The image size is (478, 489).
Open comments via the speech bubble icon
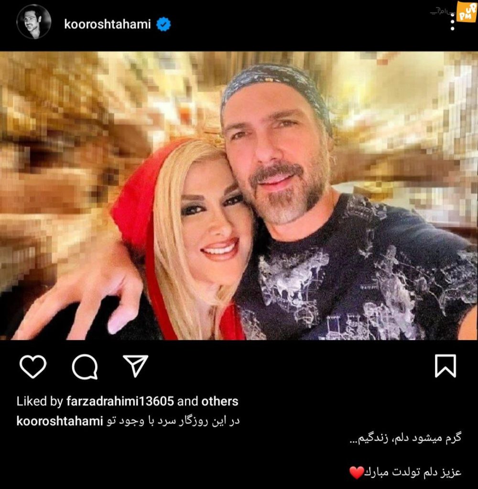pyautogui.click(x=85, y=366)
